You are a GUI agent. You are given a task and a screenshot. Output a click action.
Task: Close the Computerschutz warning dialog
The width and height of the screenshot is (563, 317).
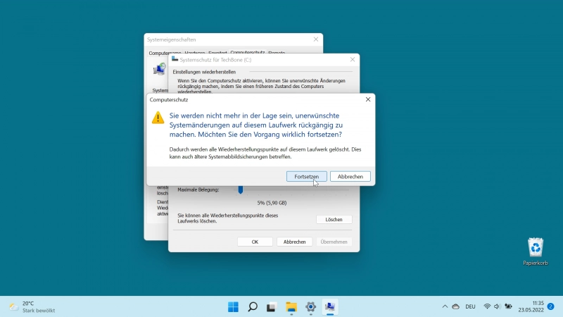coord(368,99)
